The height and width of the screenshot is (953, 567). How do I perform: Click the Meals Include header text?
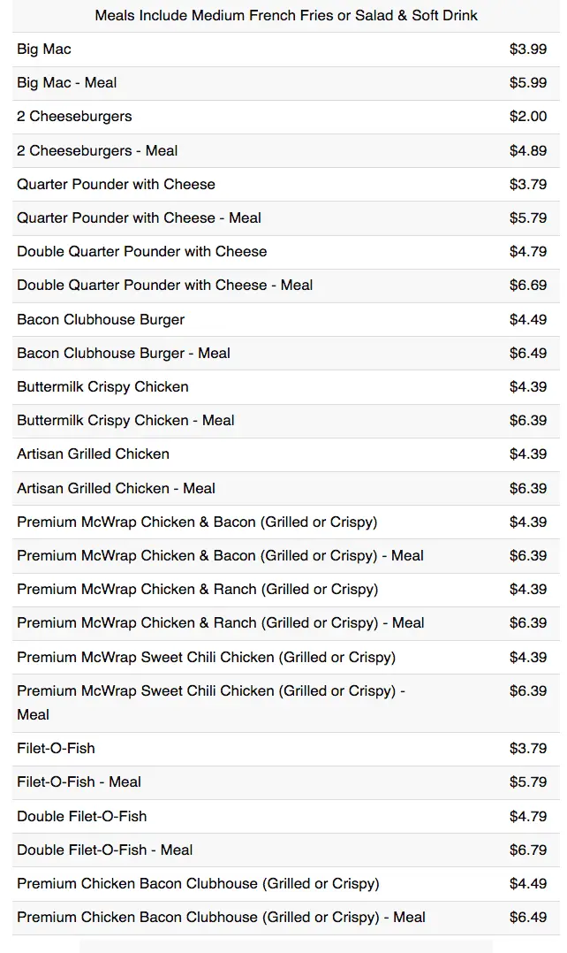tap(286, 16)
